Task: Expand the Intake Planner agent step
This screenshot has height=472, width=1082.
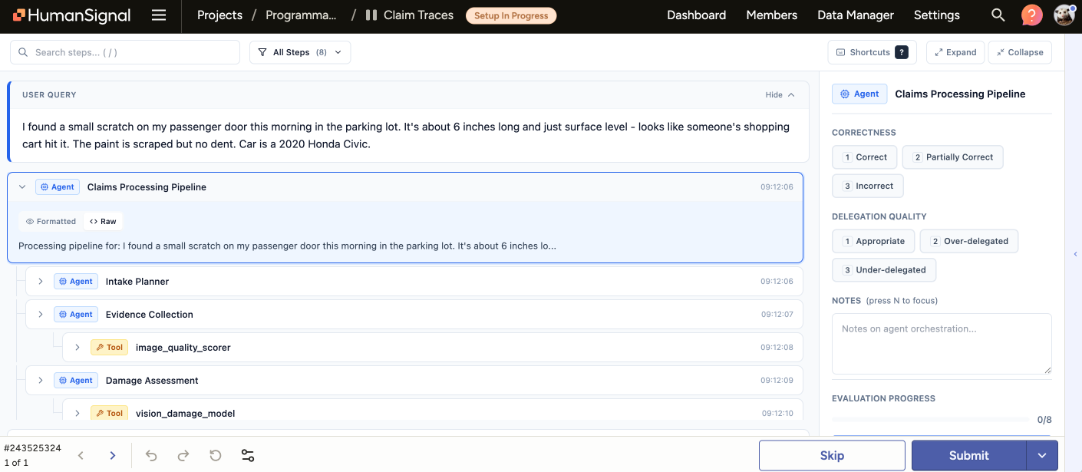Action: click(x=41, y=281)
